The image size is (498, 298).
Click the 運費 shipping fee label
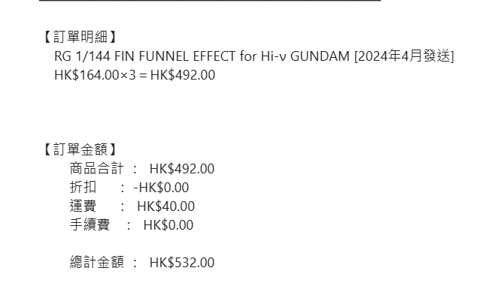[83, 206]
